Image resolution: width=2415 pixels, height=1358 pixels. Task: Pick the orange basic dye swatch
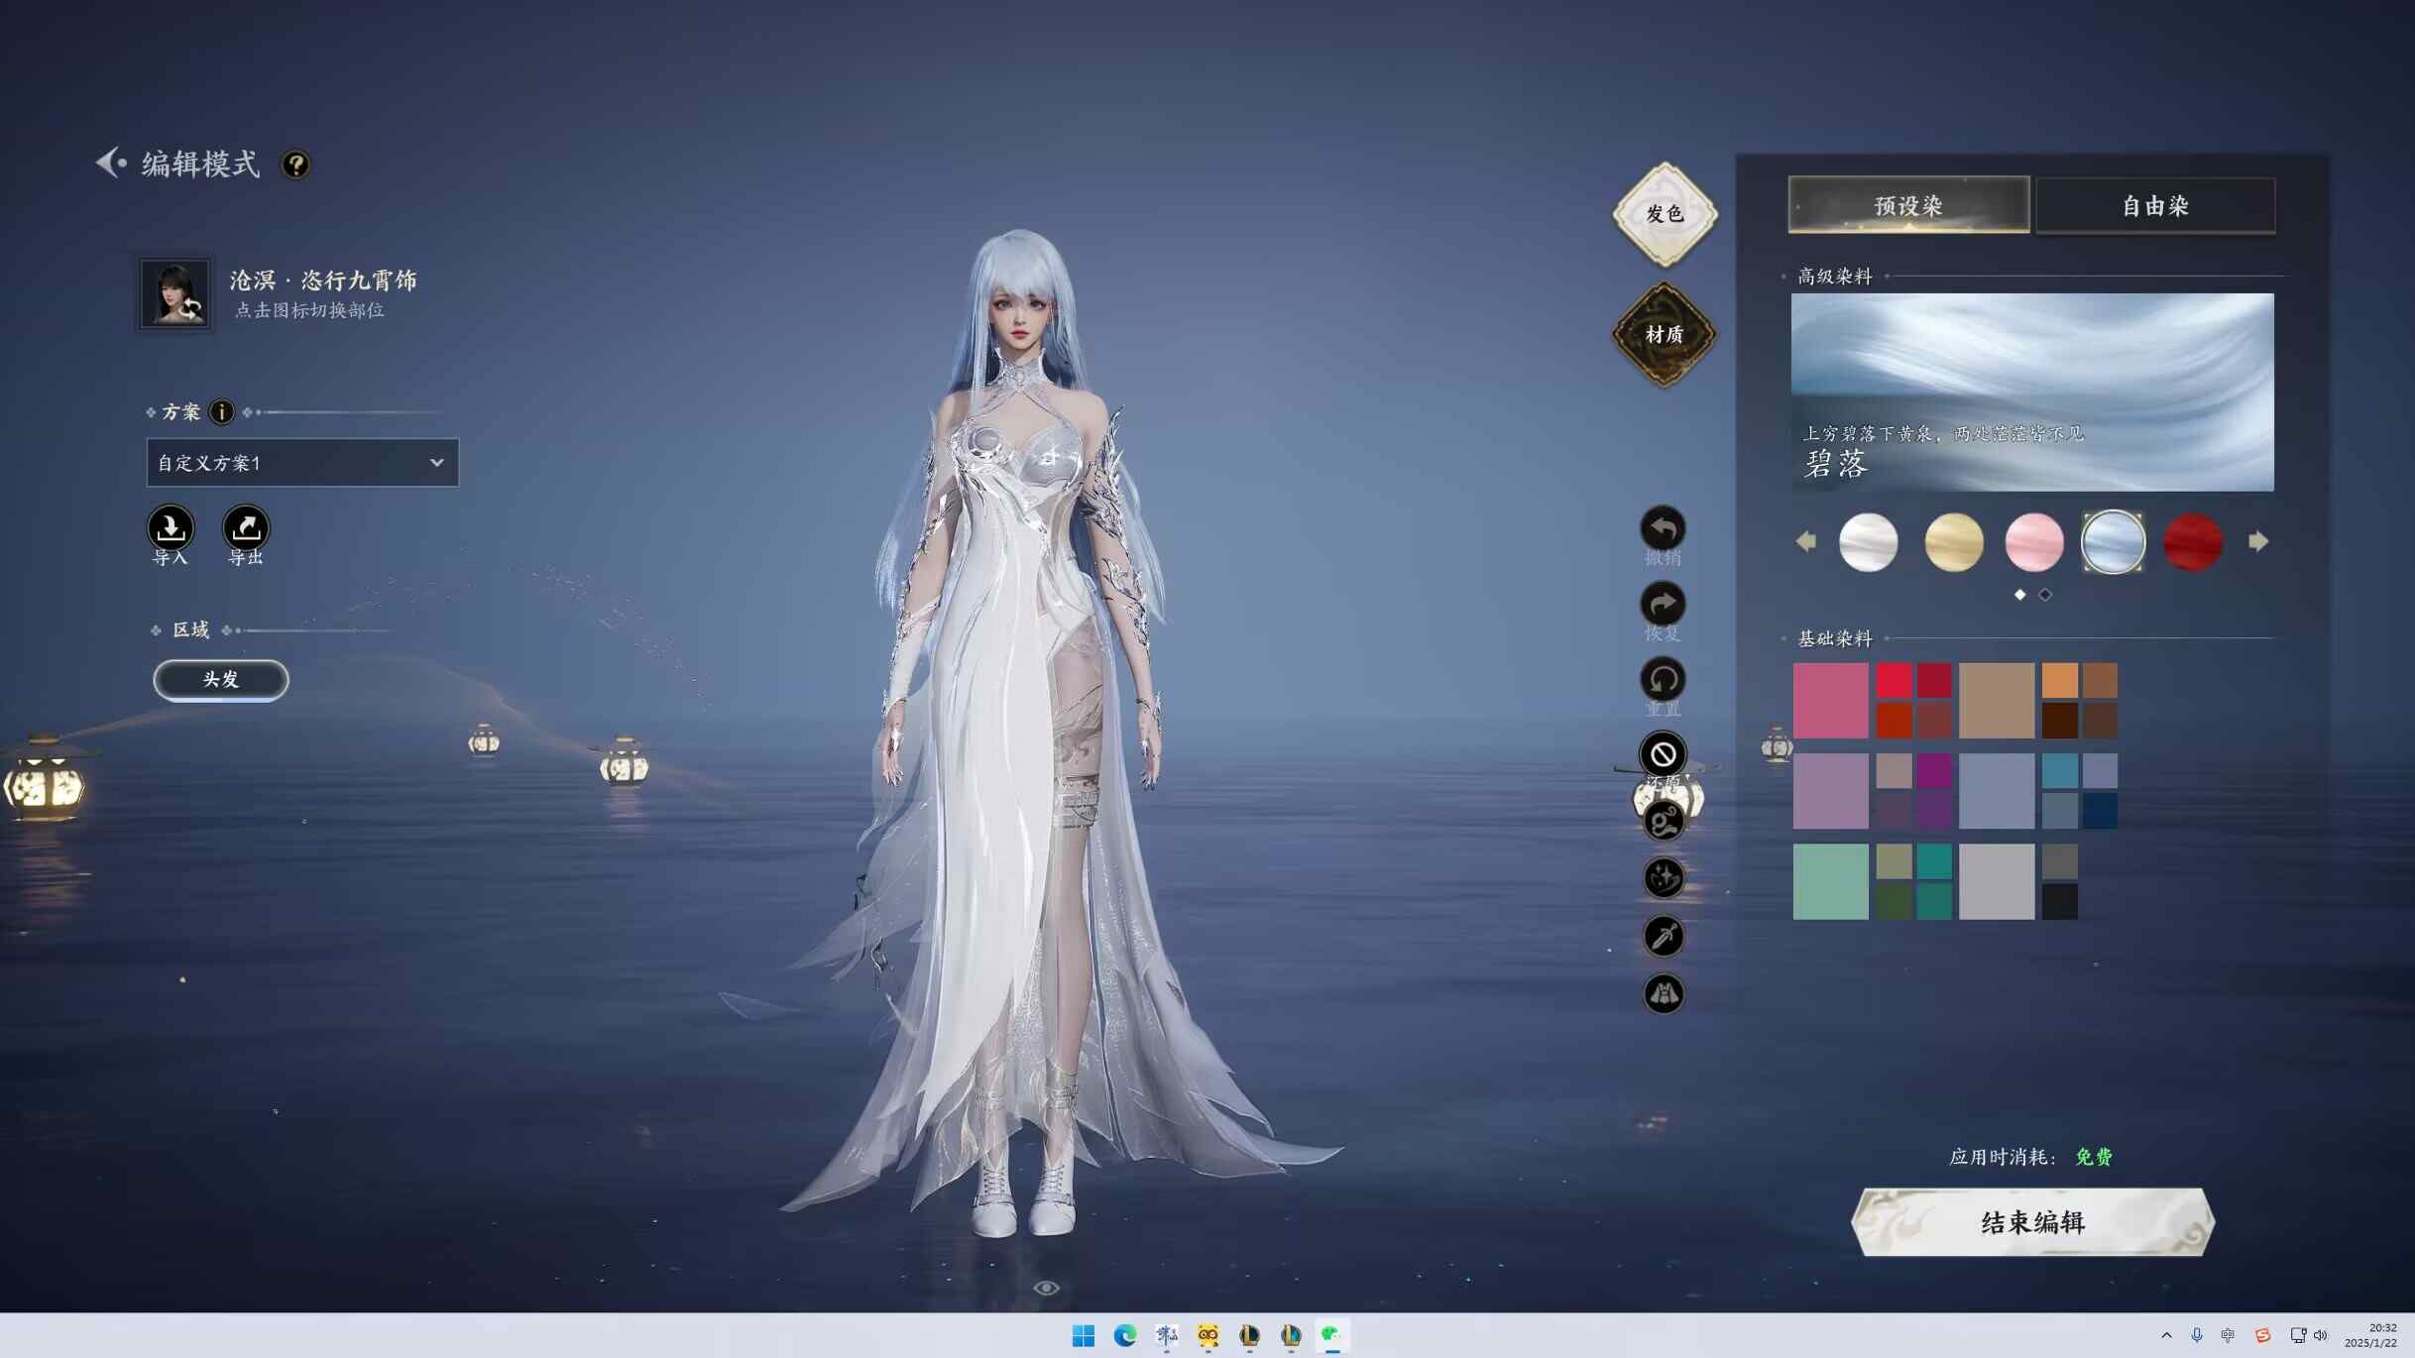tap(2059, 681)
